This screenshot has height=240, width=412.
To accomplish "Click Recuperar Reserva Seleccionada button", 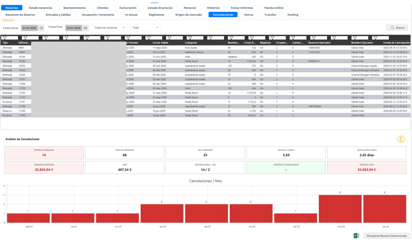I will [386, 236].
